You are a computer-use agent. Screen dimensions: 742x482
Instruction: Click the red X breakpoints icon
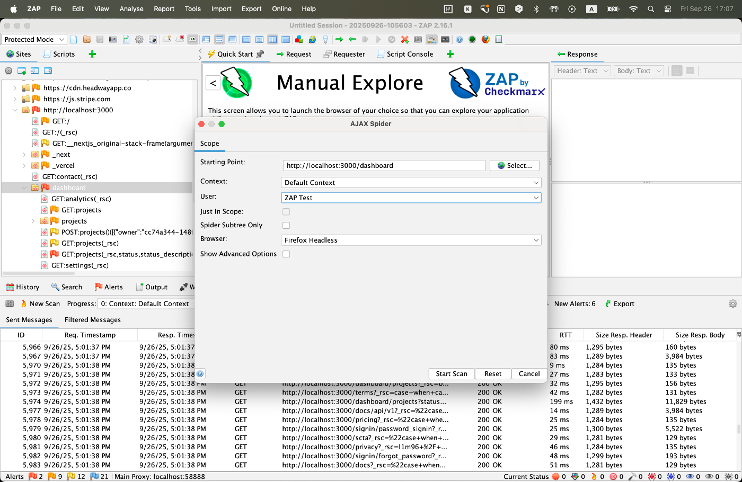[x=405, y=39]
